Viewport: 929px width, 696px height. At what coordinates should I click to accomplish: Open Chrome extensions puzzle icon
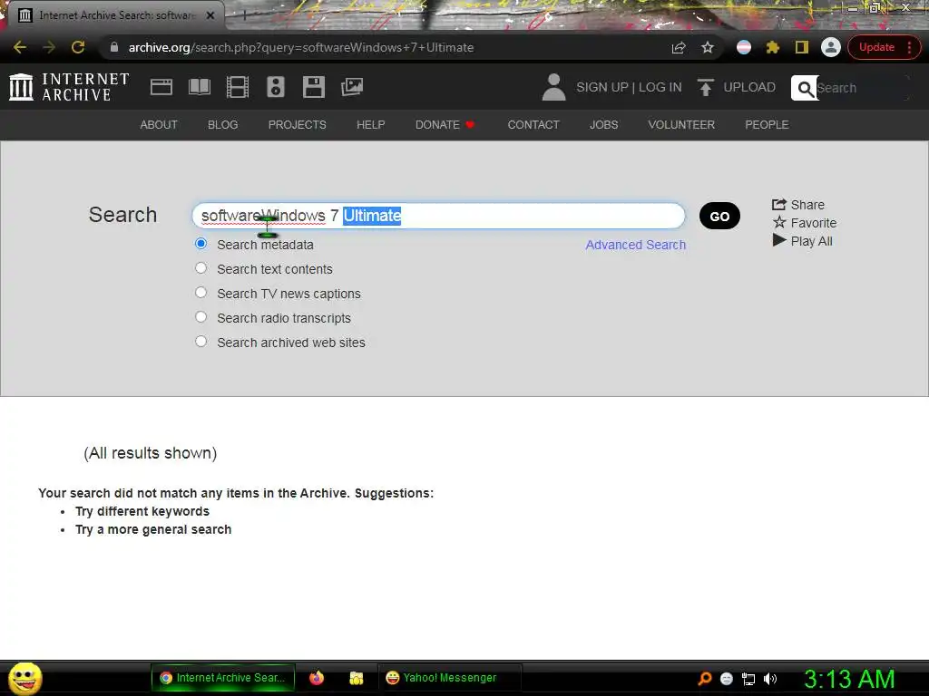[773, 47]
